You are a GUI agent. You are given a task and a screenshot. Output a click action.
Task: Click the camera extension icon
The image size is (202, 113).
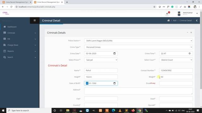185,7
